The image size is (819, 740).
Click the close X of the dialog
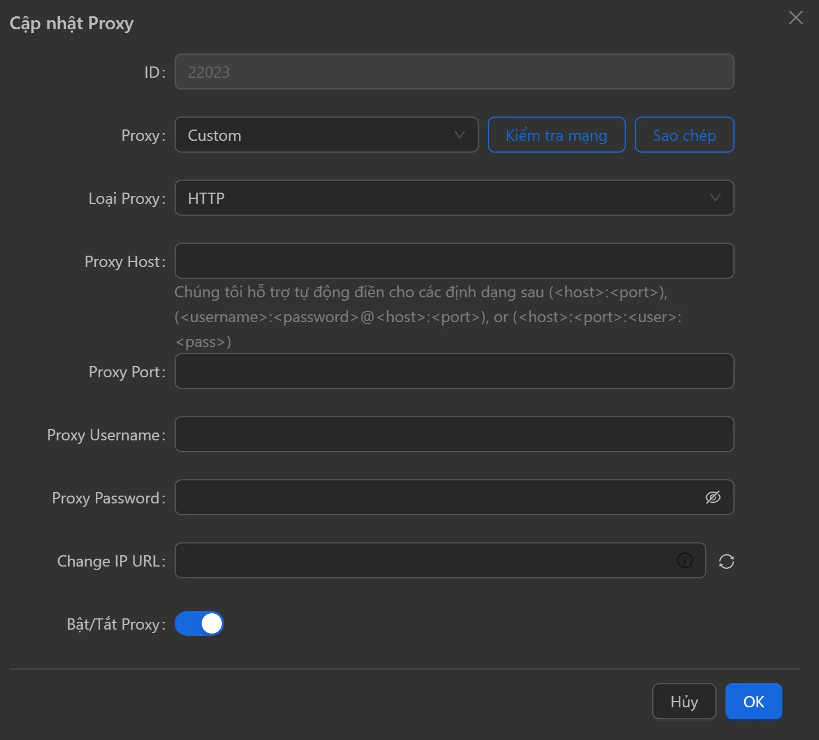pyautogui.click(x=795, y=17)
